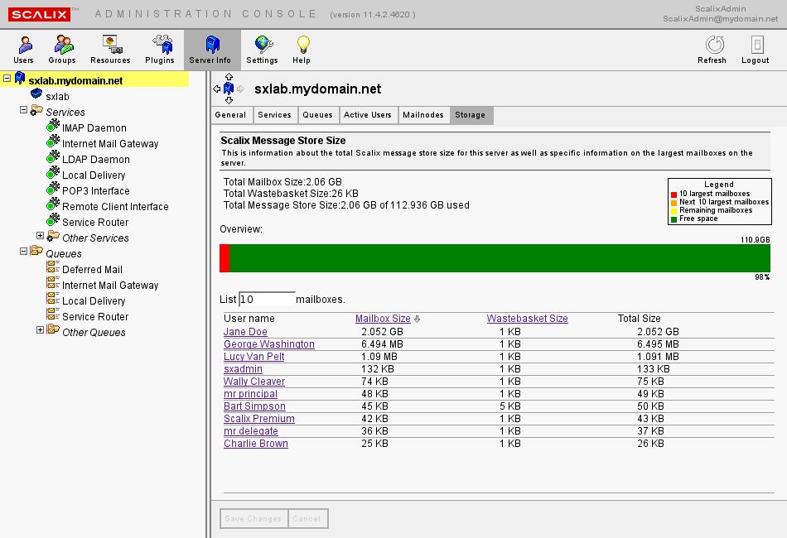The height and width of the screenshot is (538, 787).
Task: Collapse the Services tree folder
Action: pyautogui.click(x=24, y=111)
